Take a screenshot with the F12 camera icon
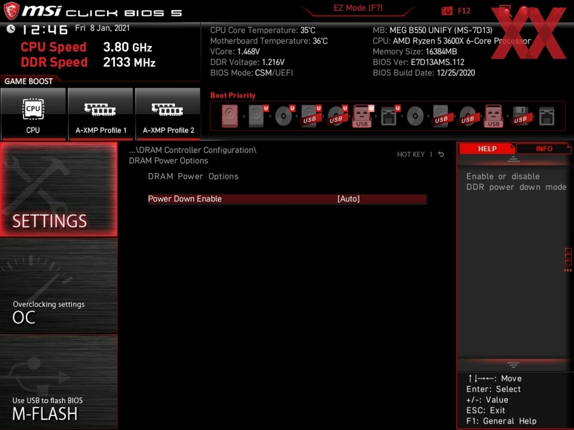The height and width of the screenshot is (430, 574). point(447,11)
